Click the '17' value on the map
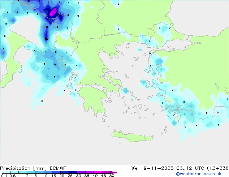This screenshot has width=229, height=177. [x=39, y=1]
